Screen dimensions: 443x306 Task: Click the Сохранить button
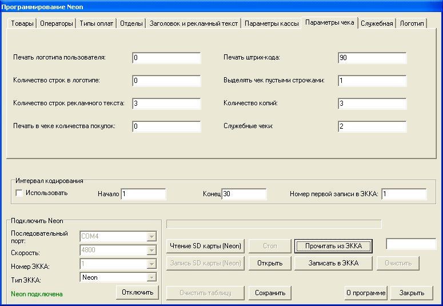tap(270, 293)
